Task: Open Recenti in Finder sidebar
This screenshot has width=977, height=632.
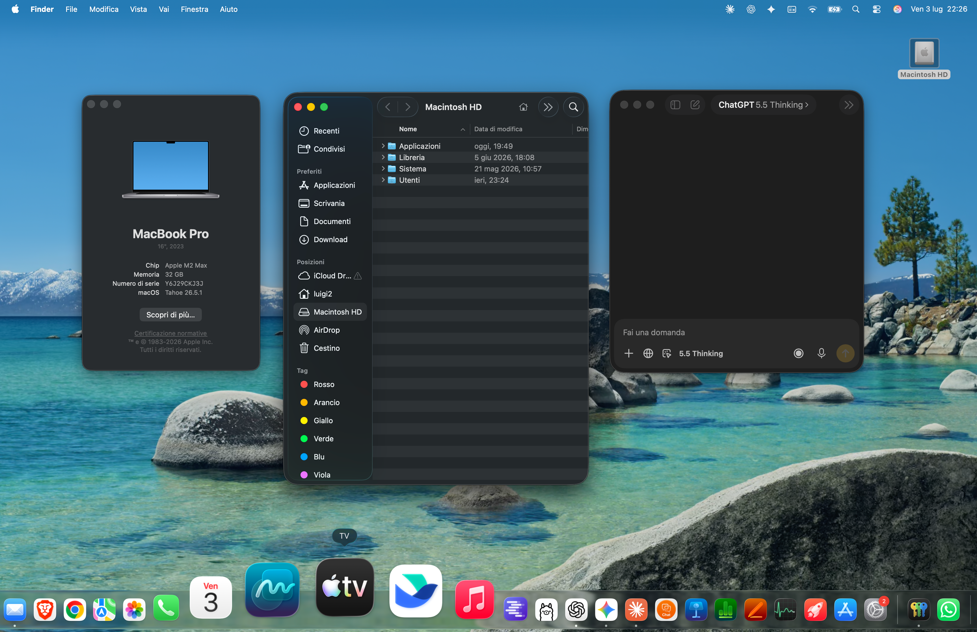Action: pos(330,131)
